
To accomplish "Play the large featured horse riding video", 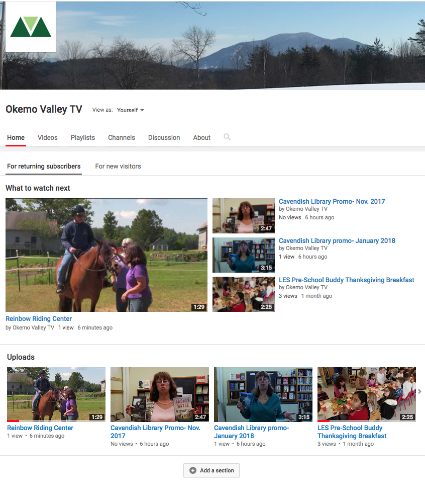I will click(107, 255).
